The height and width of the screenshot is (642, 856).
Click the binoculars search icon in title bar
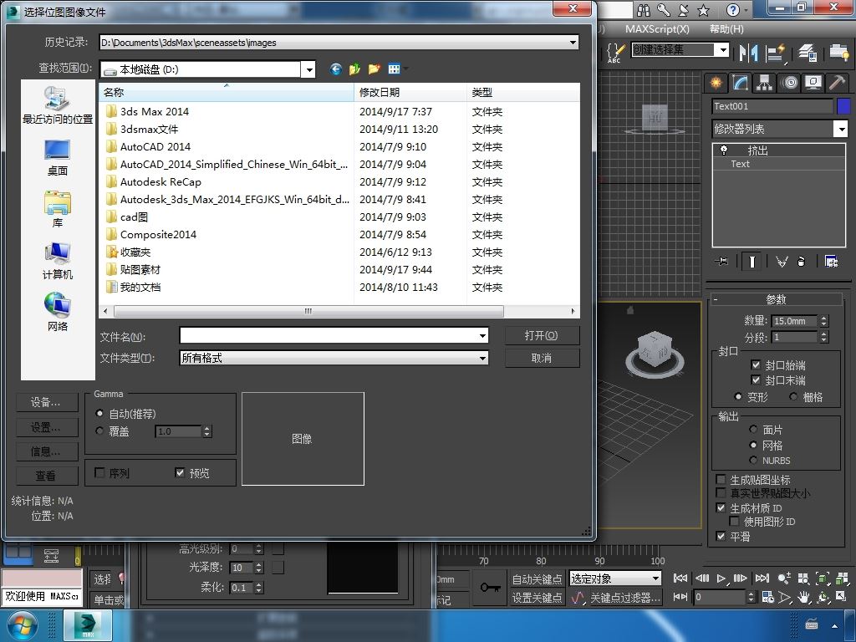point(645,10)
